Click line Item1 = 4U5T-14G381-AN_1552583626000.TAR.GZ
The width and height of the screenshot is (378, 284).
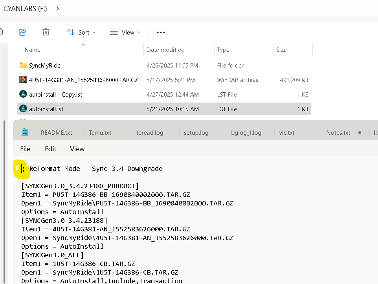[x=106, y=229]
